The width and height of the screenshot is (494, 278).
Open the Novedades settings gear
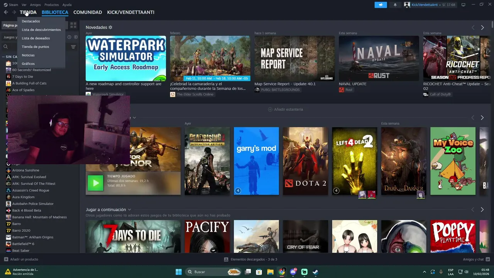110,27
